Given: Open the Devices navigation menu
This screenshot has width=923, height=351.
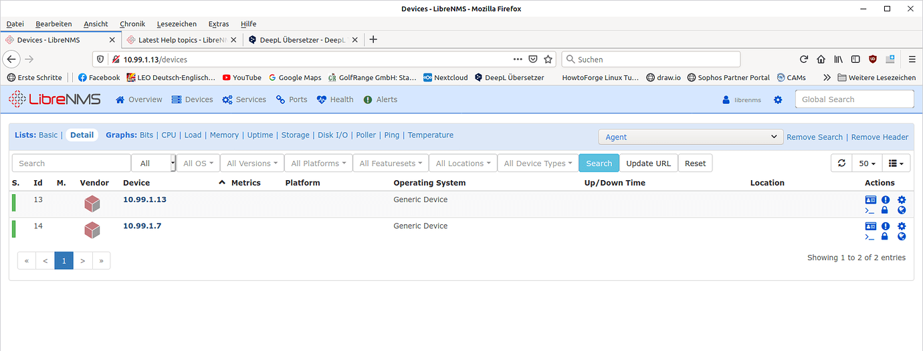Looking at the screenshot, I should 192,99.
